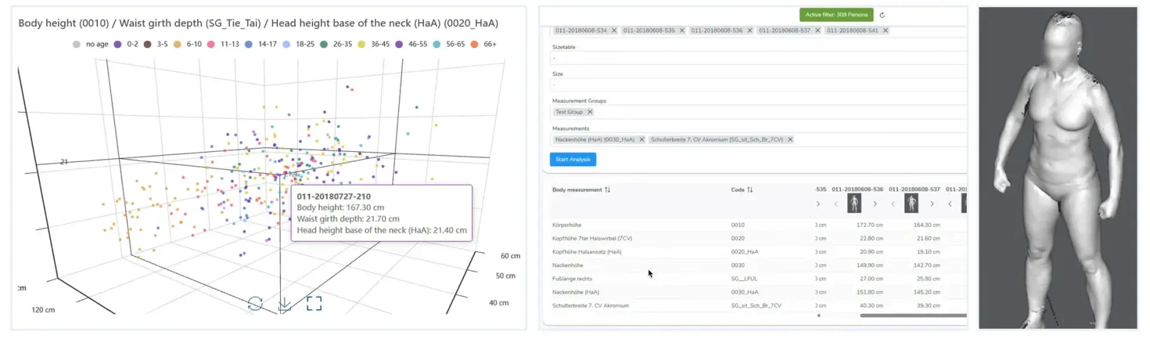Click the table's horizontal scrollbar
The image size is (1150, 339).
point(913,315)
